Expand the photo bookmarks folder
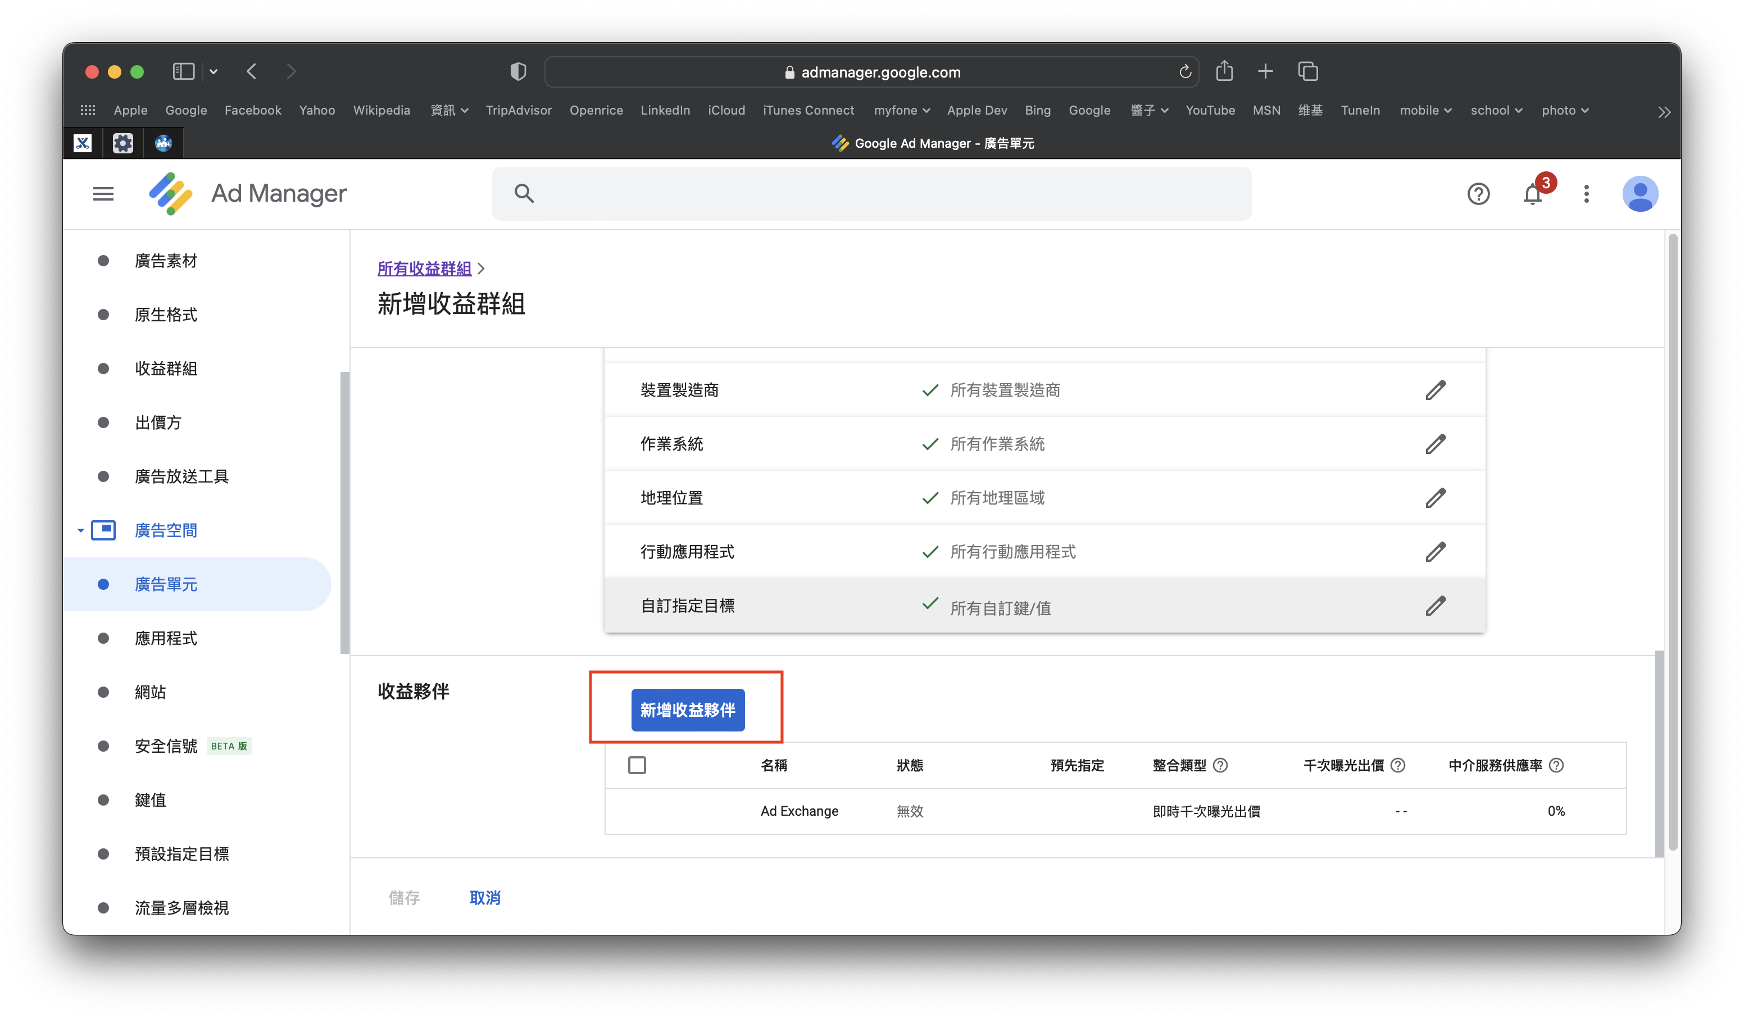Image resolution: width=1744 pixels, height=1018 pixels. coord(1565,111)
